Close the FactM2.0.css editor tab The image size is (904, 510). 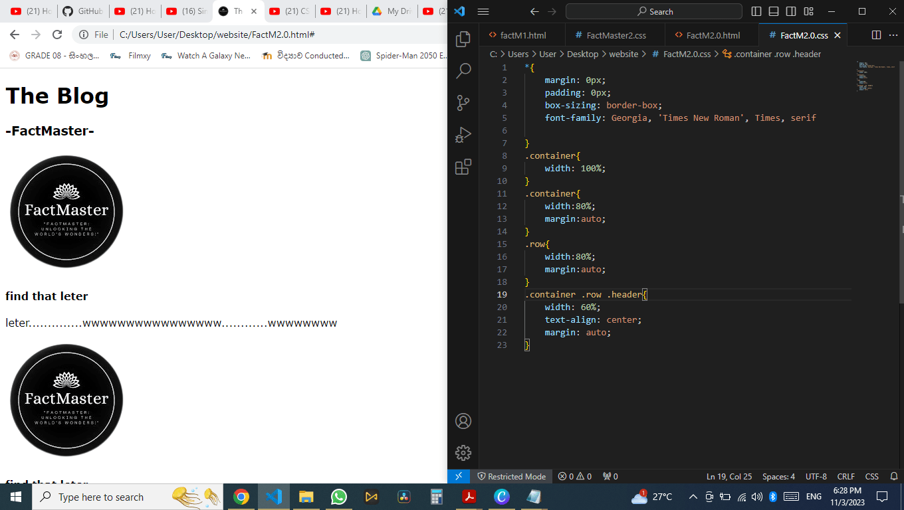838,35
